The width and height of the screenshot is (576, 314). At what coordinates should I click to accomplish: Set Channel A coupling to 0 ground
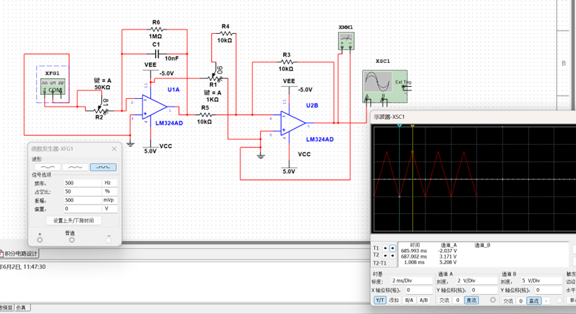point(457,300)
